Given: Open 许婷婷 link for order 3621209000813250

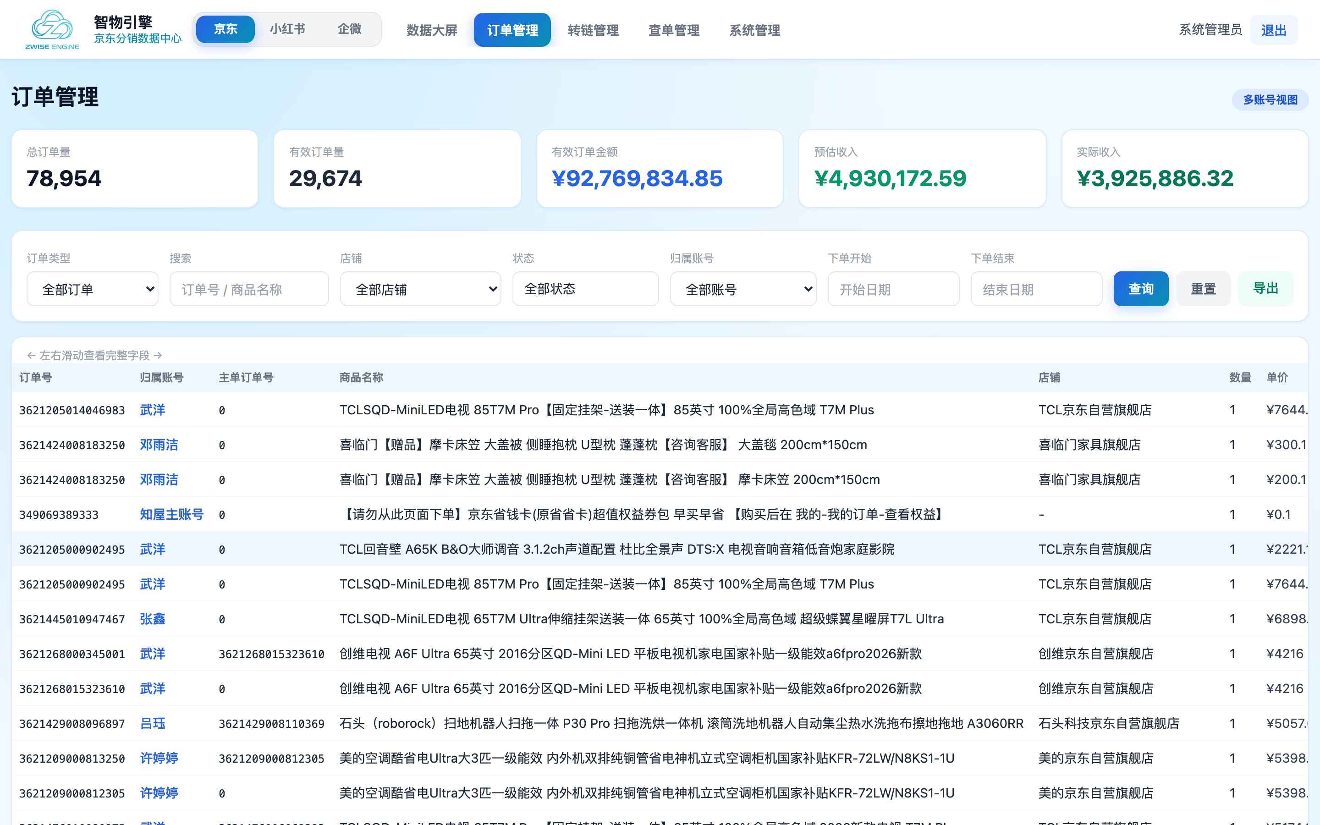Looking at the screenshot, I should tap(159, 759).
